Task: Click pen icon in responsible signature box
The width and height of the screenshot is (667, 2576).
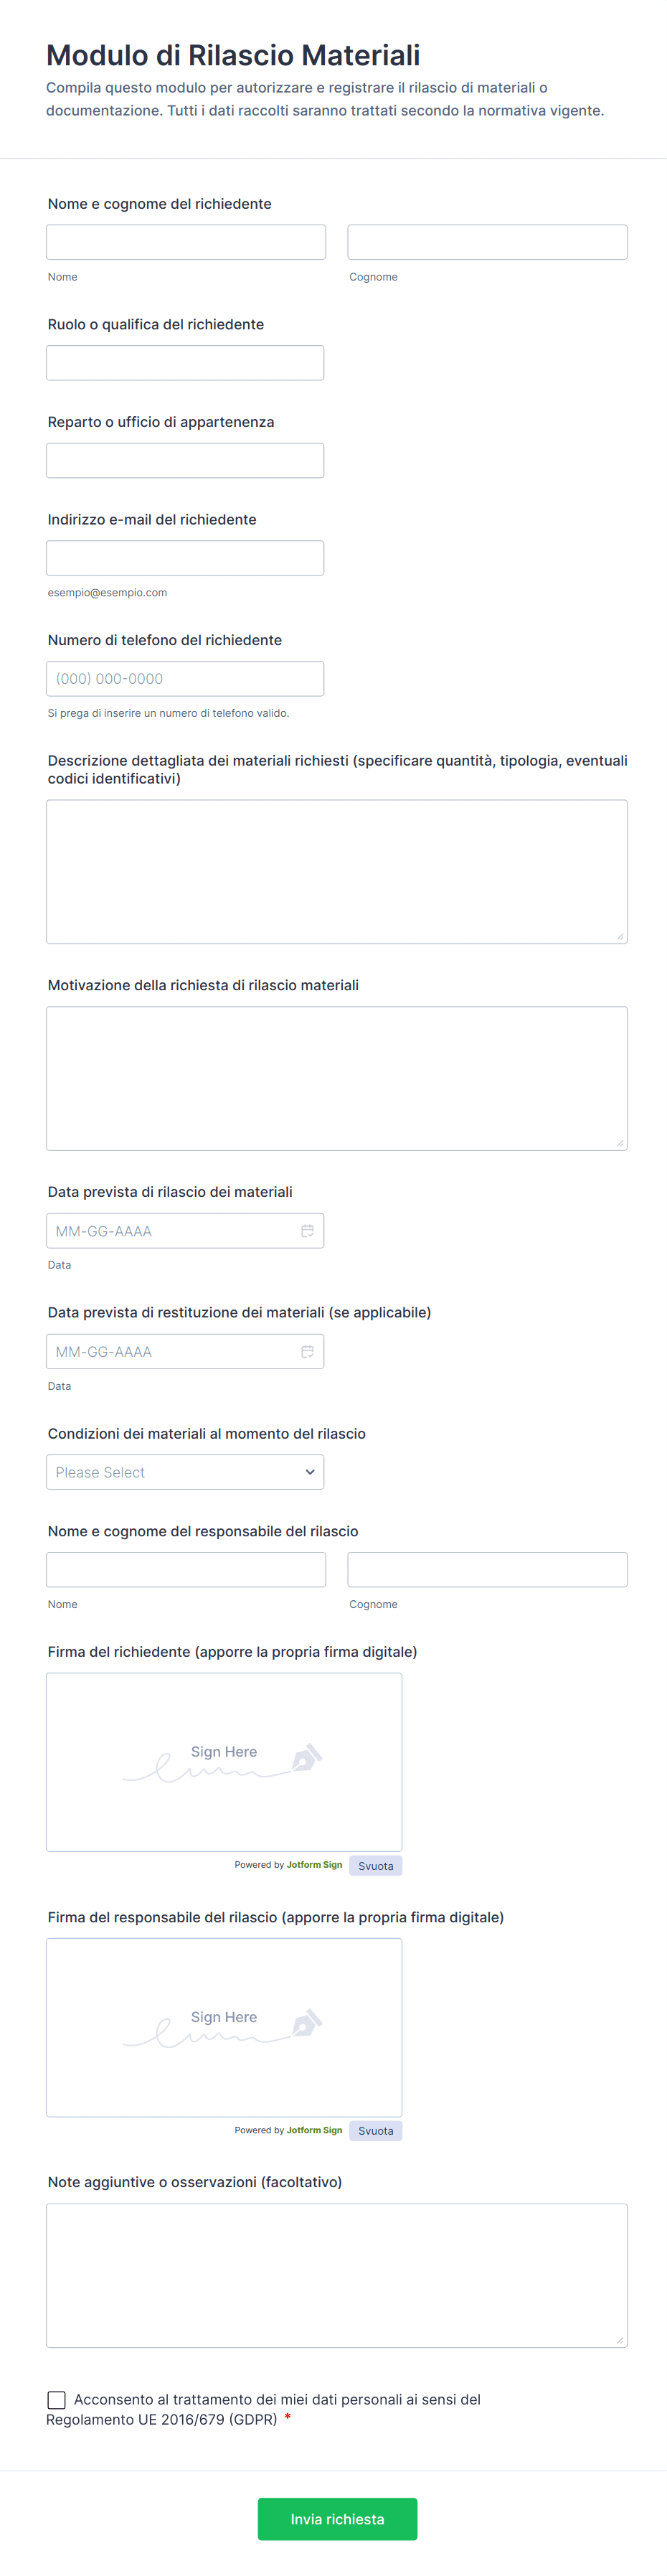Action: (x=306, y=2023)
